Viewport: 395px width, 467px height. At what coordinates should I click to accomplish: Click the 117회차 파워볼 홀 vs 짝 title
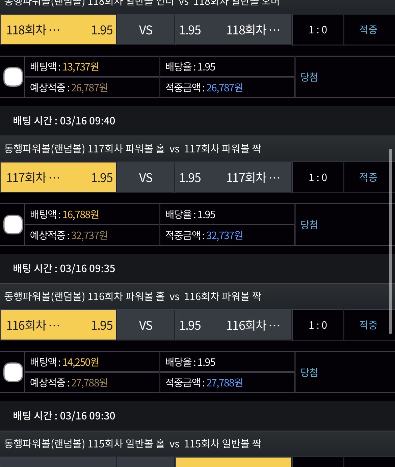tap(132, 149)
